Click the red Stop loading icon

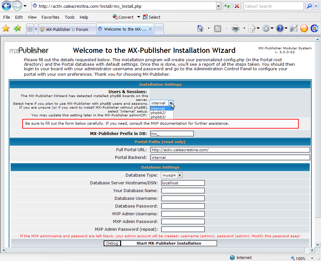pyautogui.click(x=237, y=6)
